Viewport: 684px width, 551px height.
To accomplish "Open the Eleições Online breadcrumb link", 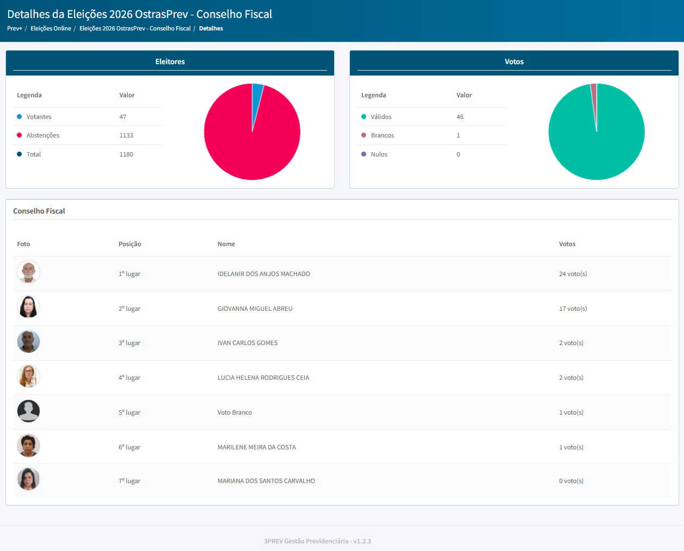I will tap(51, 28).
